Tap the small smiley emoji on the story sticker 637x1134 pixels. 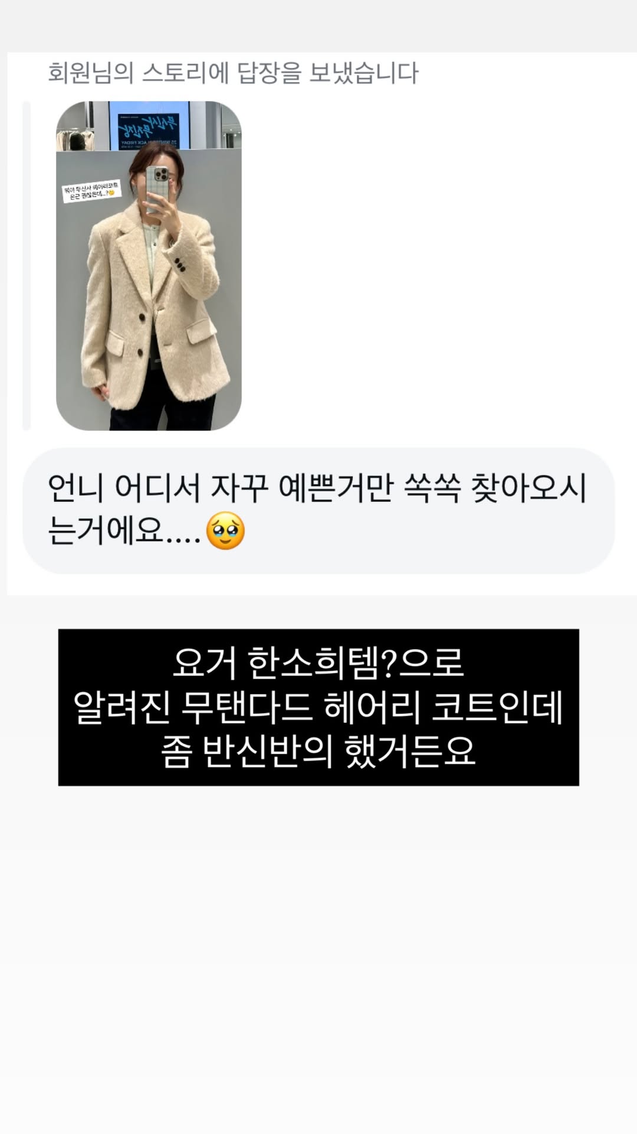click(x=111, y=193)
